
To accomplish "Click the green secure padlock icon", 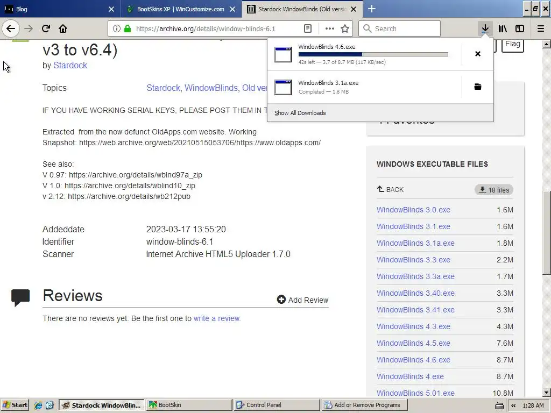I will (128, 29).
